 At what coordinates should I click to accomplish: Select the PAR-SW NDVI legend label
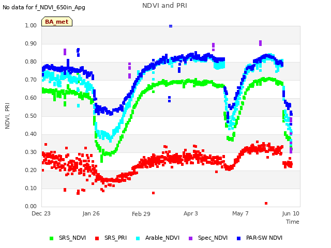click(264, 238)
